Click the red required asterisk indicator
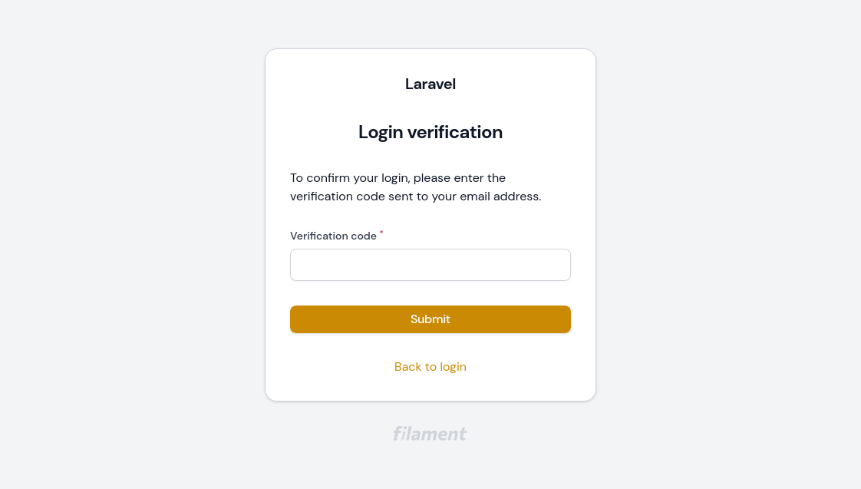This screenshot has width=861, height=489. (x=381, y=233)
